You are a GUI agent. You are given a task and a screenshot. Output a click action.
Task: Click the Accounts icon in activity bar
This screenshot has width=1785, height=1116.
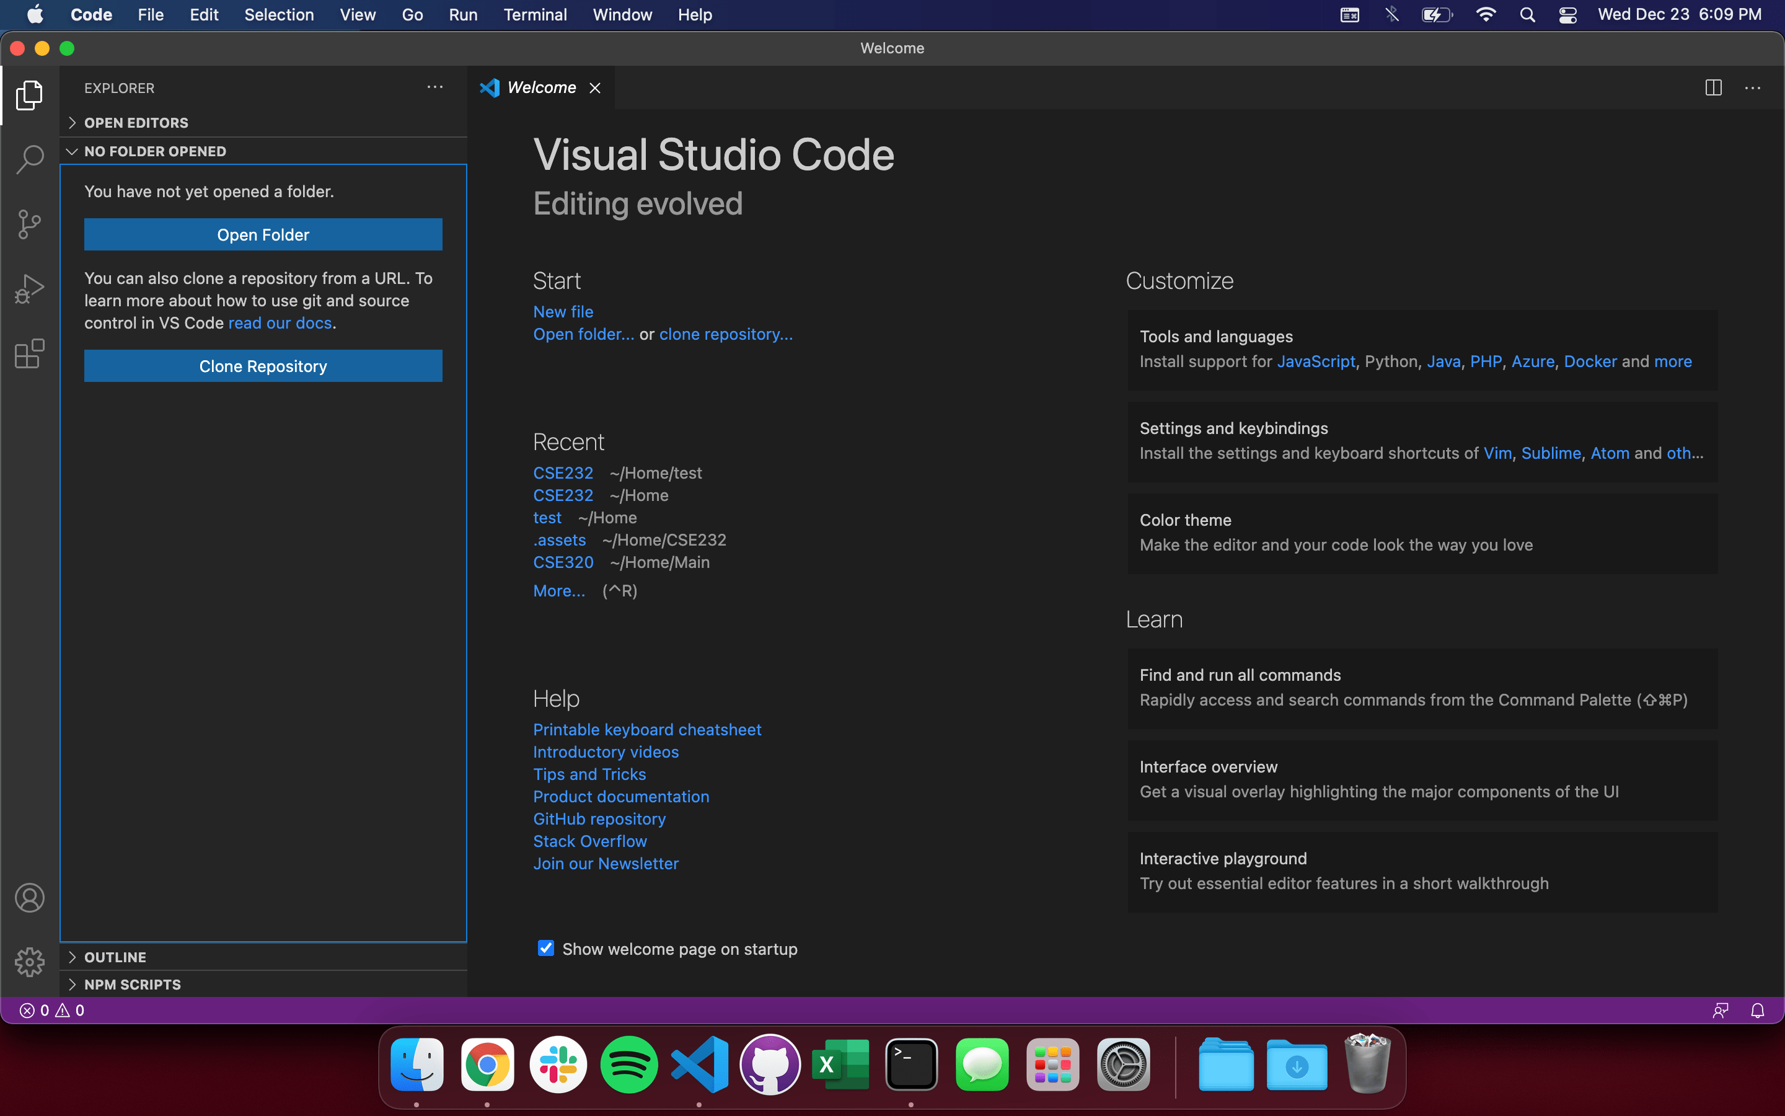coord(30,898)
